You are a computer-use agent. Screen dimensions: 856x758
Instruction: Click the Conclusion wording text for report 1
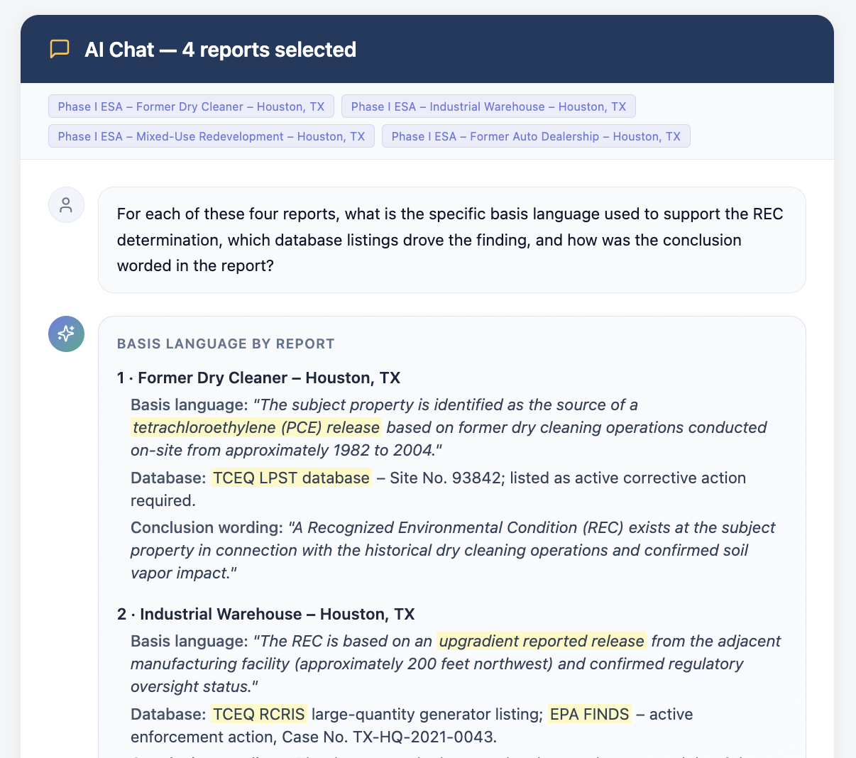(x=453, y=550)
